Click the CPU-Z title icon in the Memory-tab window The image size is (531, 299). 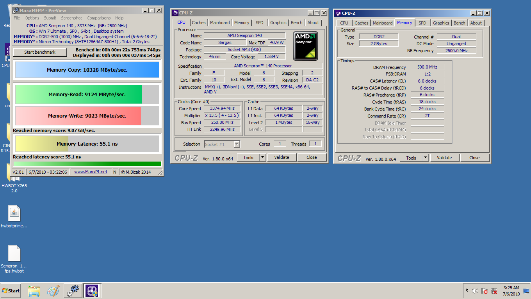pyautogui.click(x=338, y=13)
